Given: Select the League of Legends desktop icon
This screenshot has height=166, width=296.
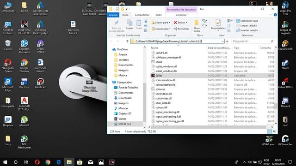Looking at the screenshot, I should [x=285, y=28].
